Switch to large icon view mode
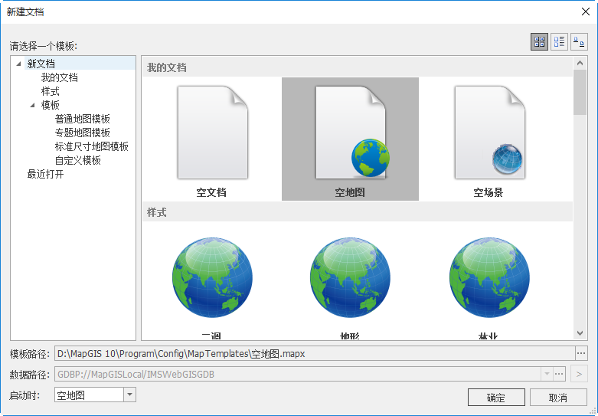The image size is (598, 416). tap(539, 42)
